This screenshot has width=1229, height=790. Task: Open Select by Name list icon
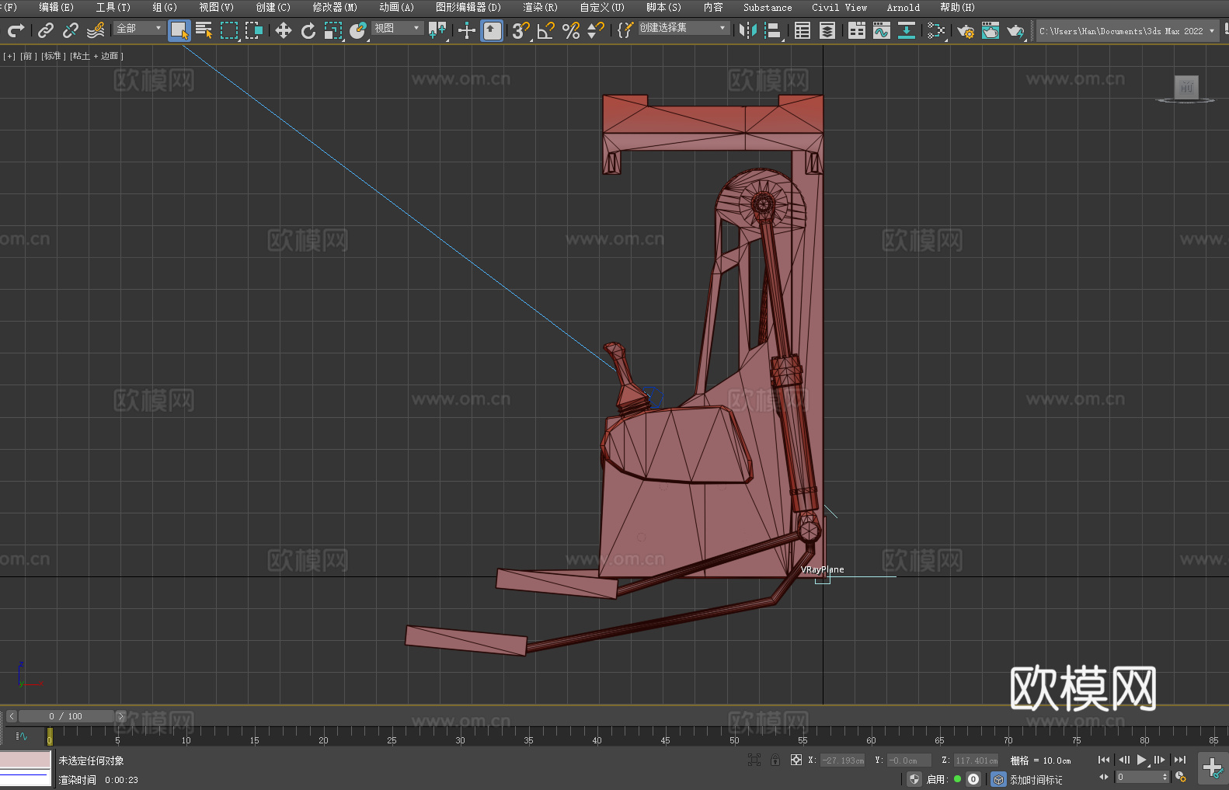[204, 30]
